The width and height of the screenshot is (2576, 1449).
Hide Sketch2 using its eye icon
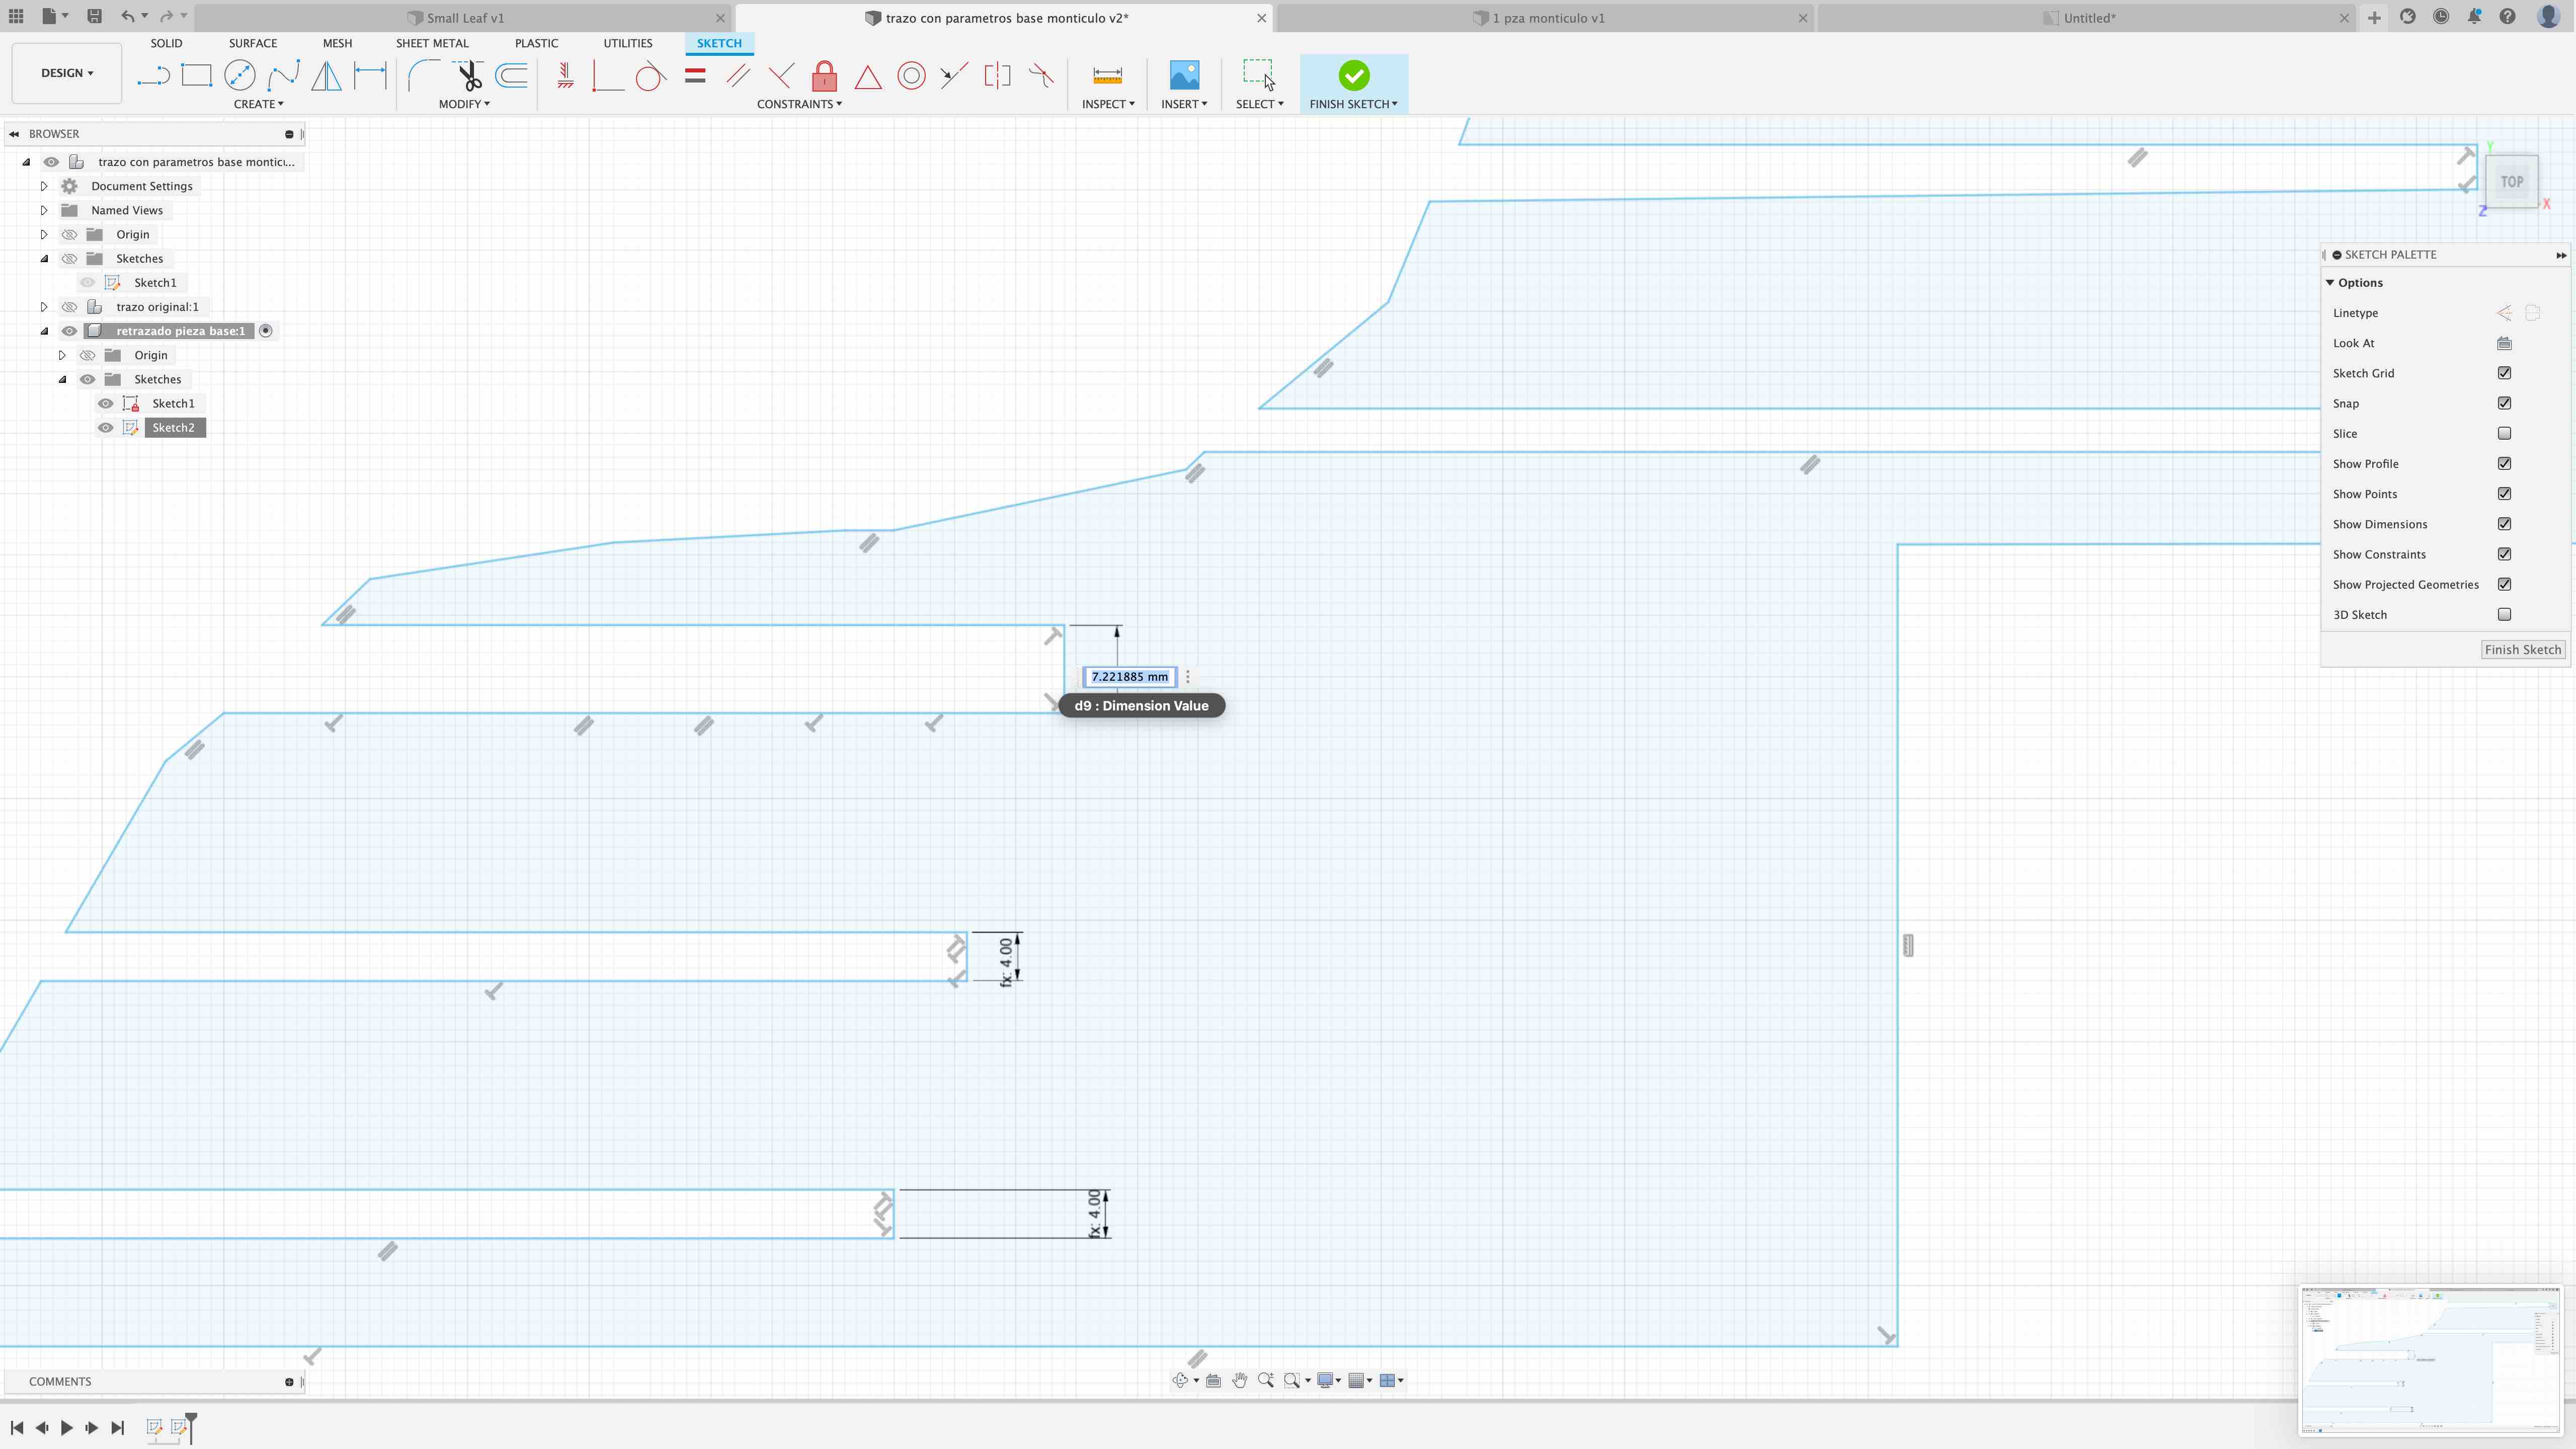point(105,428)
